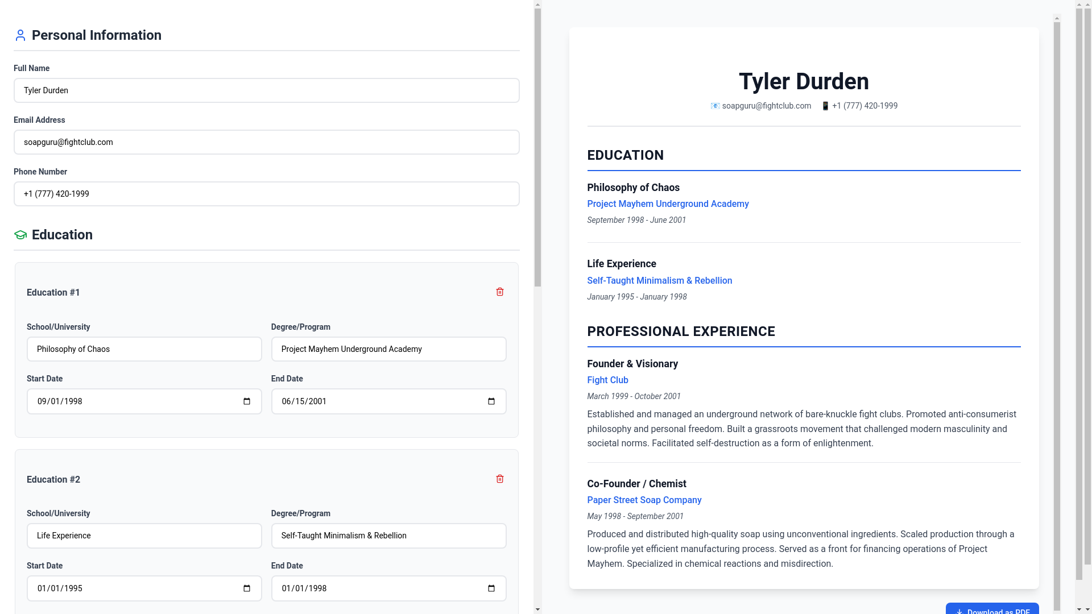Focus the Full Name input field

point(267,90)
